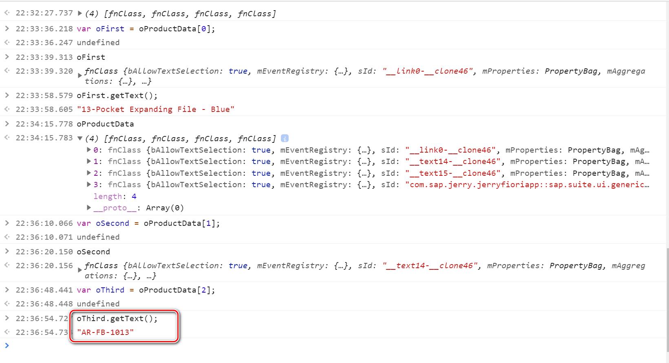Expand array item 3 with com.sap.jerry id
Image resolution: width=669 pixels, height=363 pixels.
(89, 184)
